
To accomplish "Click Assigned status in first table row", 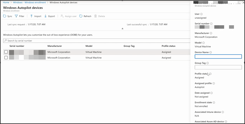I will point(166,52).
